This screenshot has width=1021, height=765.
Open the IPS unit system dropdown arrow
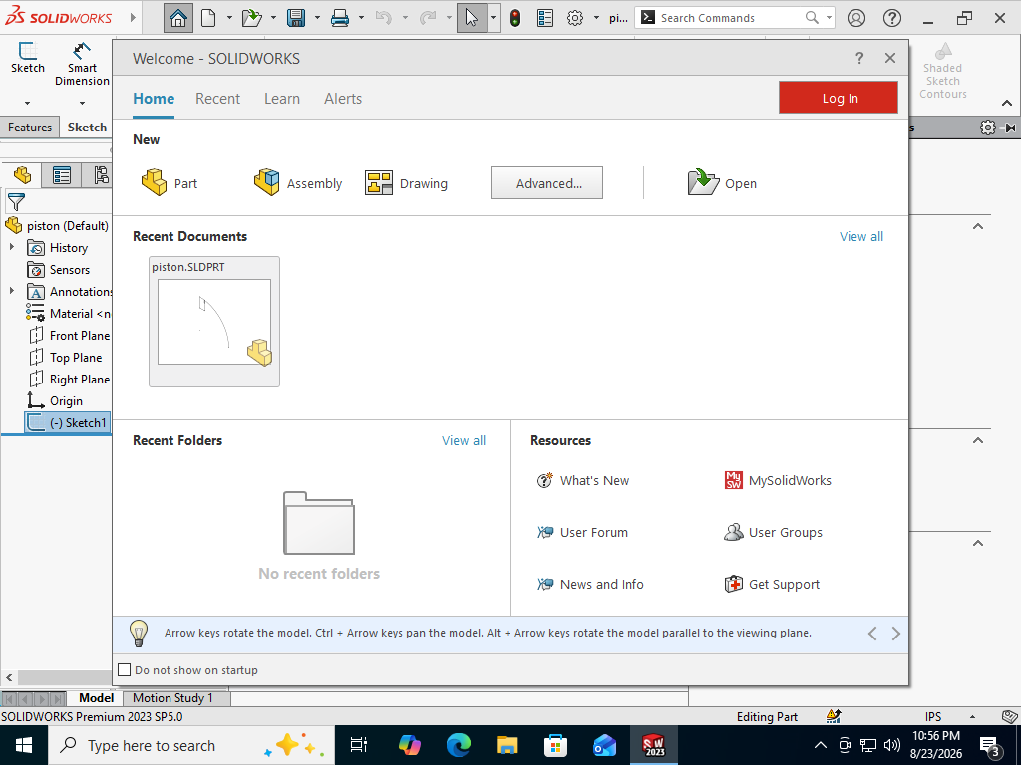[972, 717]
